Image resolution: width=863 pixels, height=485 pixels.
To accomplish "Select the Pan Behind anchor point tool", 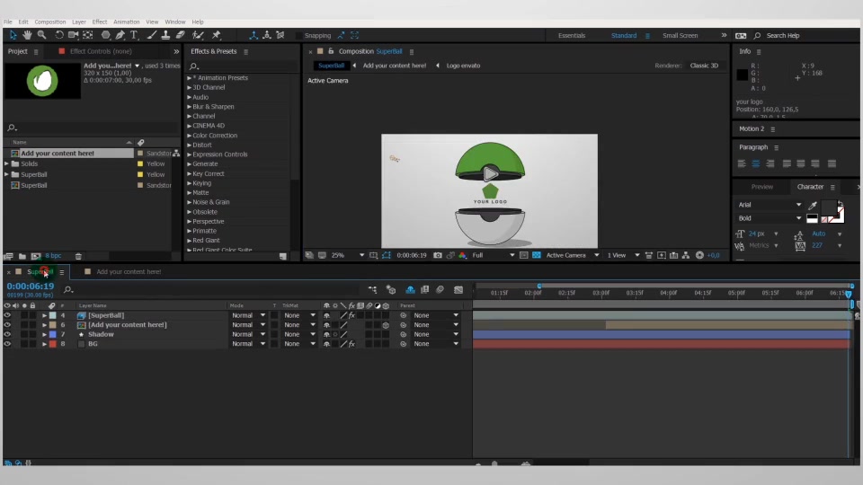I will 88,35.
